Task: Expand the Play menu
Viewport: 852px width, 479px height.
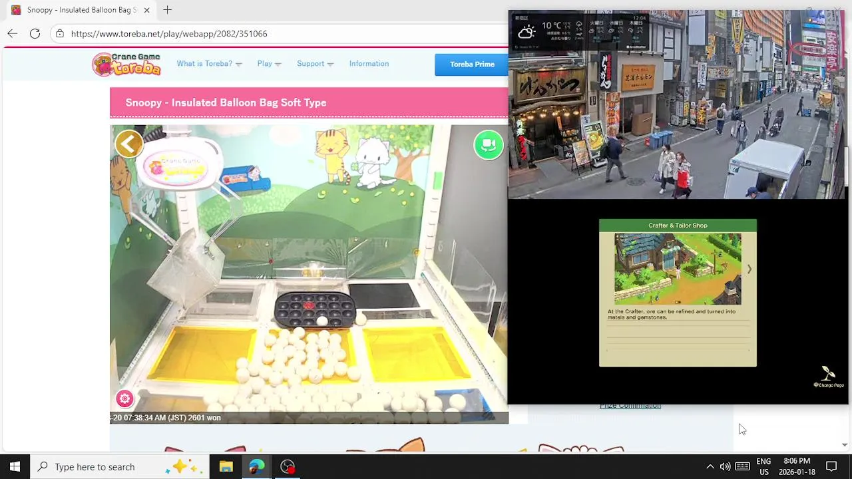Action: pyautogui.click(x=269, y=64)
